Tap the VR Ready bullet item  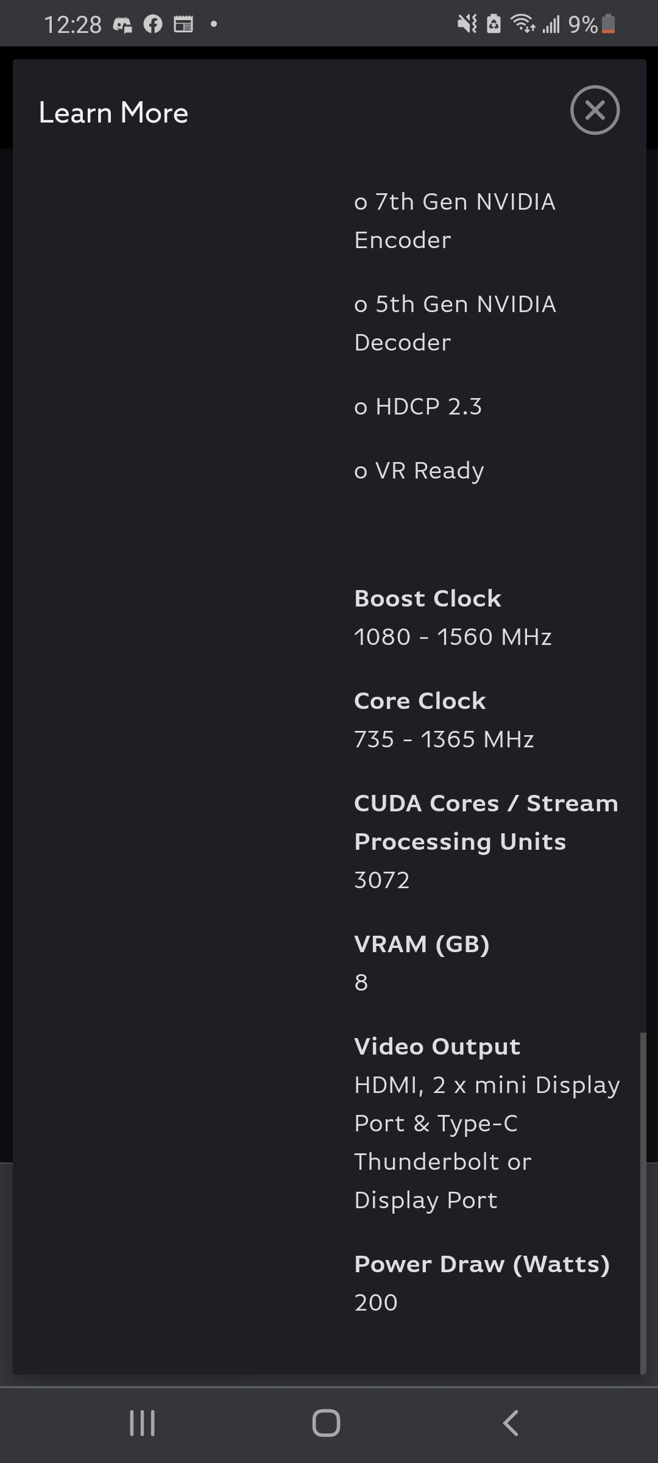point(419,471)
